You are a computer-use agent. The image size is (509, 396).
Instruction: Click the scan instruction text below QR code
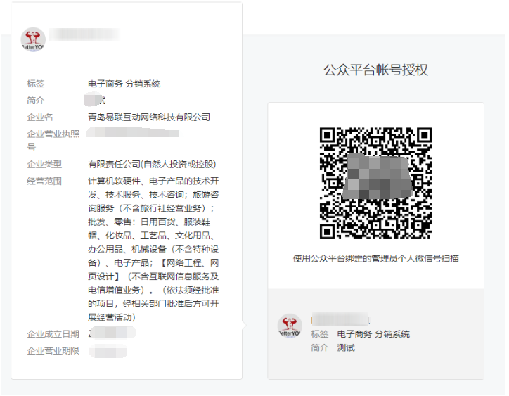pyautogui.click(x=375, y=258)
